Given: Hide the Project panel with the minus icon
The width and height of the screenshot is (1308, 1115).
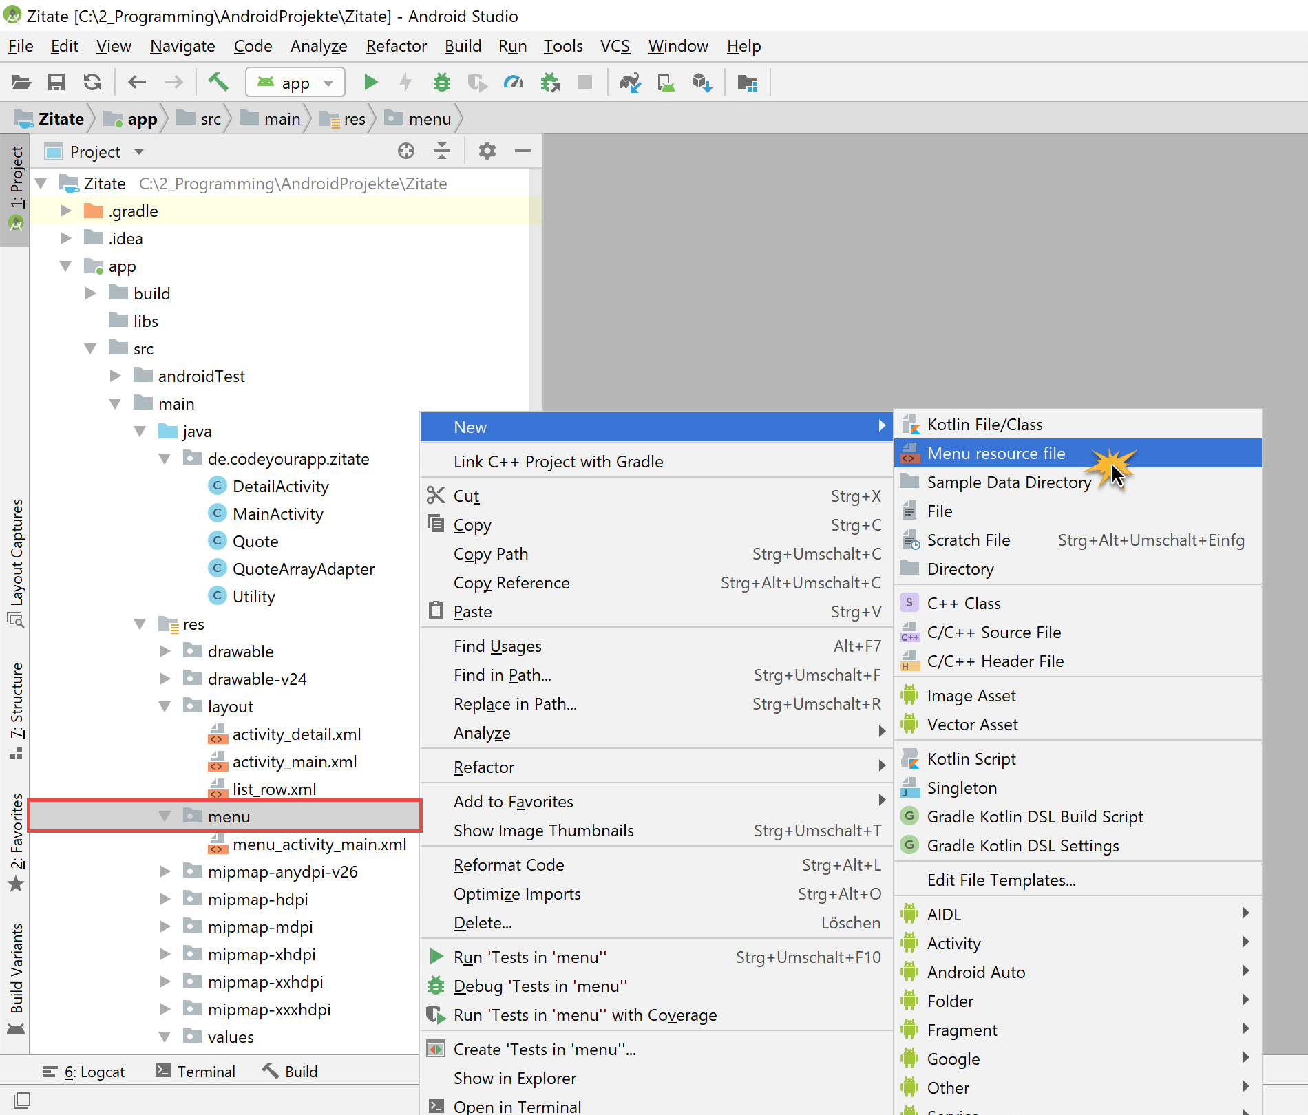Looking at the screenshot, I should pos(523,151).
